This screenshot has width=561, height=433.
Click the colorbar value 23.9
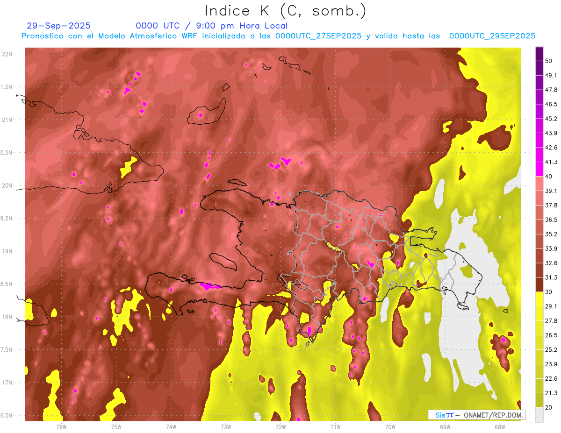coord(551,364)
